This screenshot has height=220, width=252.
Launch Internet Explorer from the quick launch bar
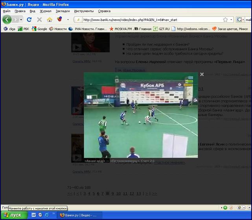click(47, 215)
